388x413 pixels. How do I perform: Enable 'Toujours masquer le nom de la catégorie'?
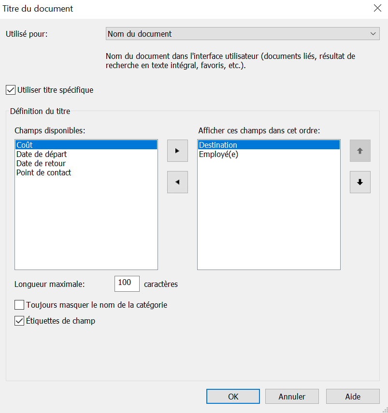19,305
